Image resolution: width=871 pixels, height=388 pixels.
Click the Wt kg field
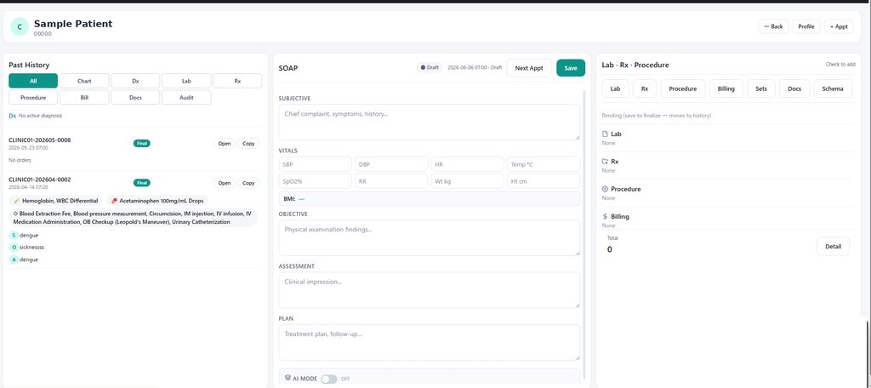coord(468,181)
